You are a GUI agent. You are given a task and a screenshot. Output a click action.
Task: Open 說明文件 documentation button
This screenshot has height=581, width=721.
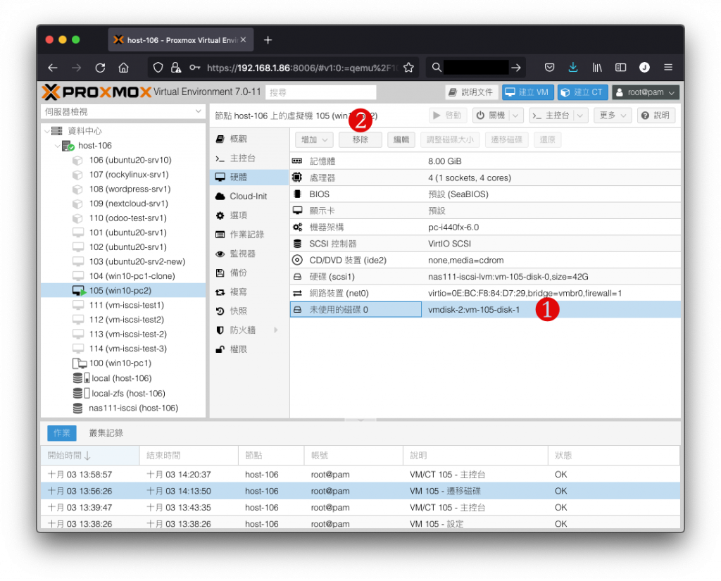(x=471, y=92)
